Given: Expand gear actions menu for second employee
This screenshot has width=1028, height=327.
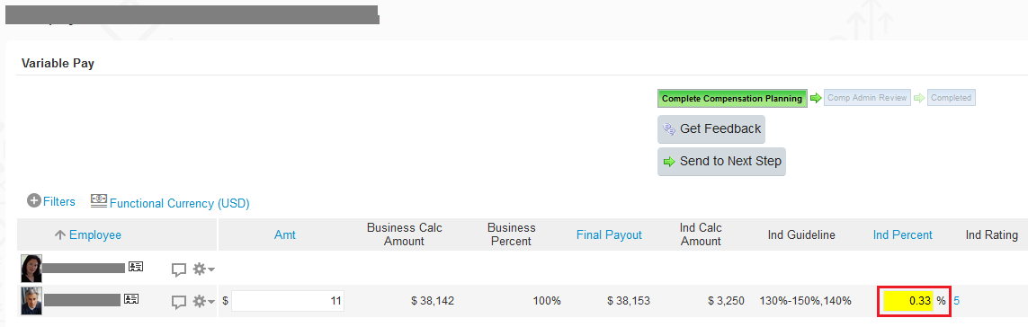Looking at the screenshot, I should click(203, 302).
